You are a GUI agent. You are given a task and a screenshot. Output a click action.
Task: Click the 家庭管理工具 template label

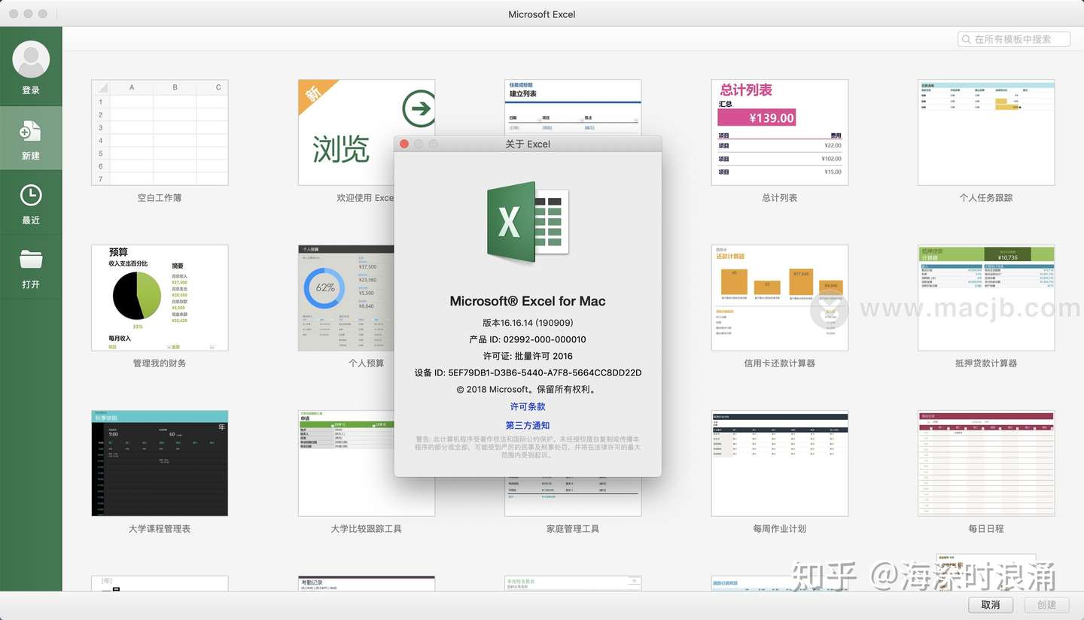point(573,529)
